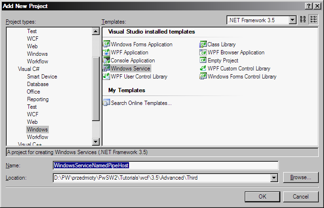
Task: Select the upper Windows project type
Action: [37, 54]
